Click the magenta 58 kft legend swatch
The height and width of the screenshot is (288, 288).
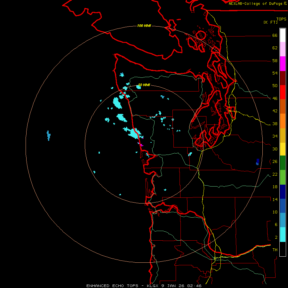click(x=283, y=64)
